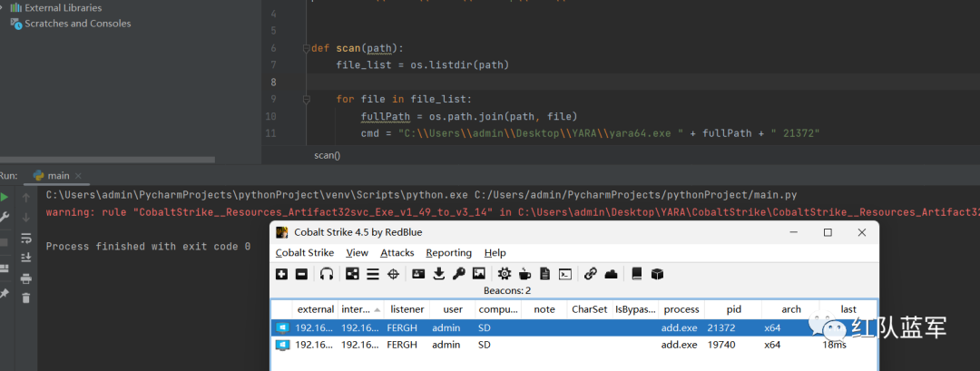Rerun main with green play icon
The image size is (980, 371).
point(5,198)
